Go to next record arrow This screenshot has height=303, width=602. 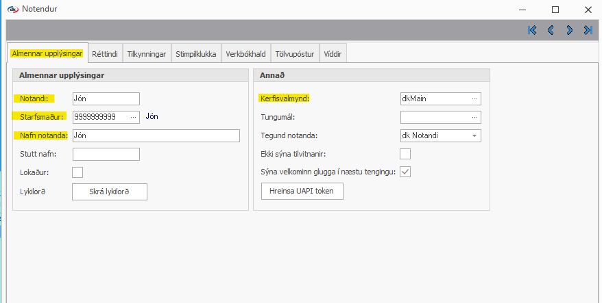[569, 30]
